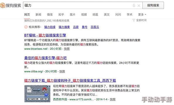The image size is (174, 105).
Task: Click the 磁力链接工具 result thumbnail
Action: 37,94
